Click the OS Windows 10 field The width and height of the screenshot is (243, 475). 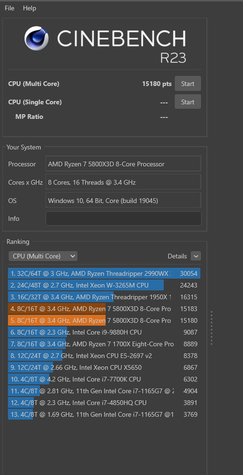pyautogui.click(x=123, y=200)
